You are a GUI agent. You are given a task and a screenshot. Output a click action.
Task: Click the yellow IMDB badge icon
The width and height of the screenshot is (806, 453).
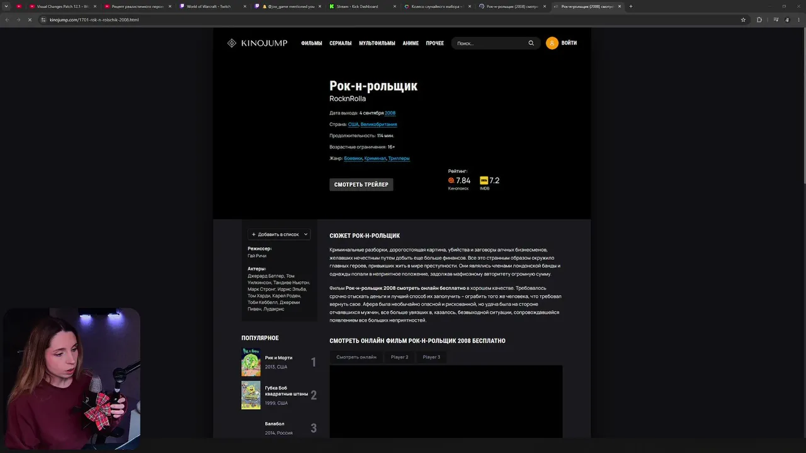point(484,181)
